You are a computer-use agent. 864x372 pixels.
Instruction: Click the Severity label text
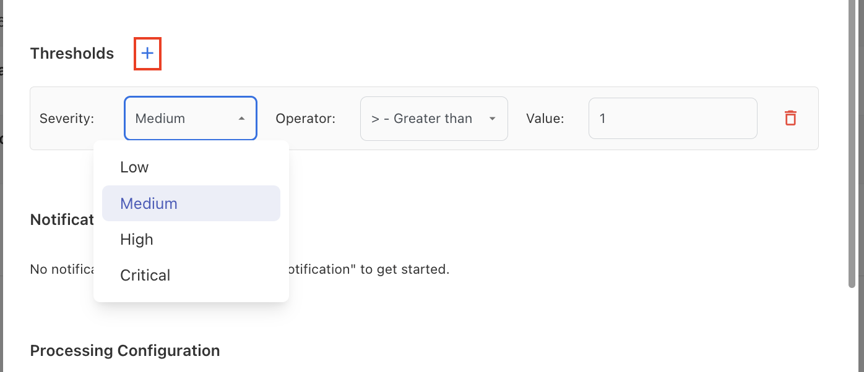(x=67, y=119)
